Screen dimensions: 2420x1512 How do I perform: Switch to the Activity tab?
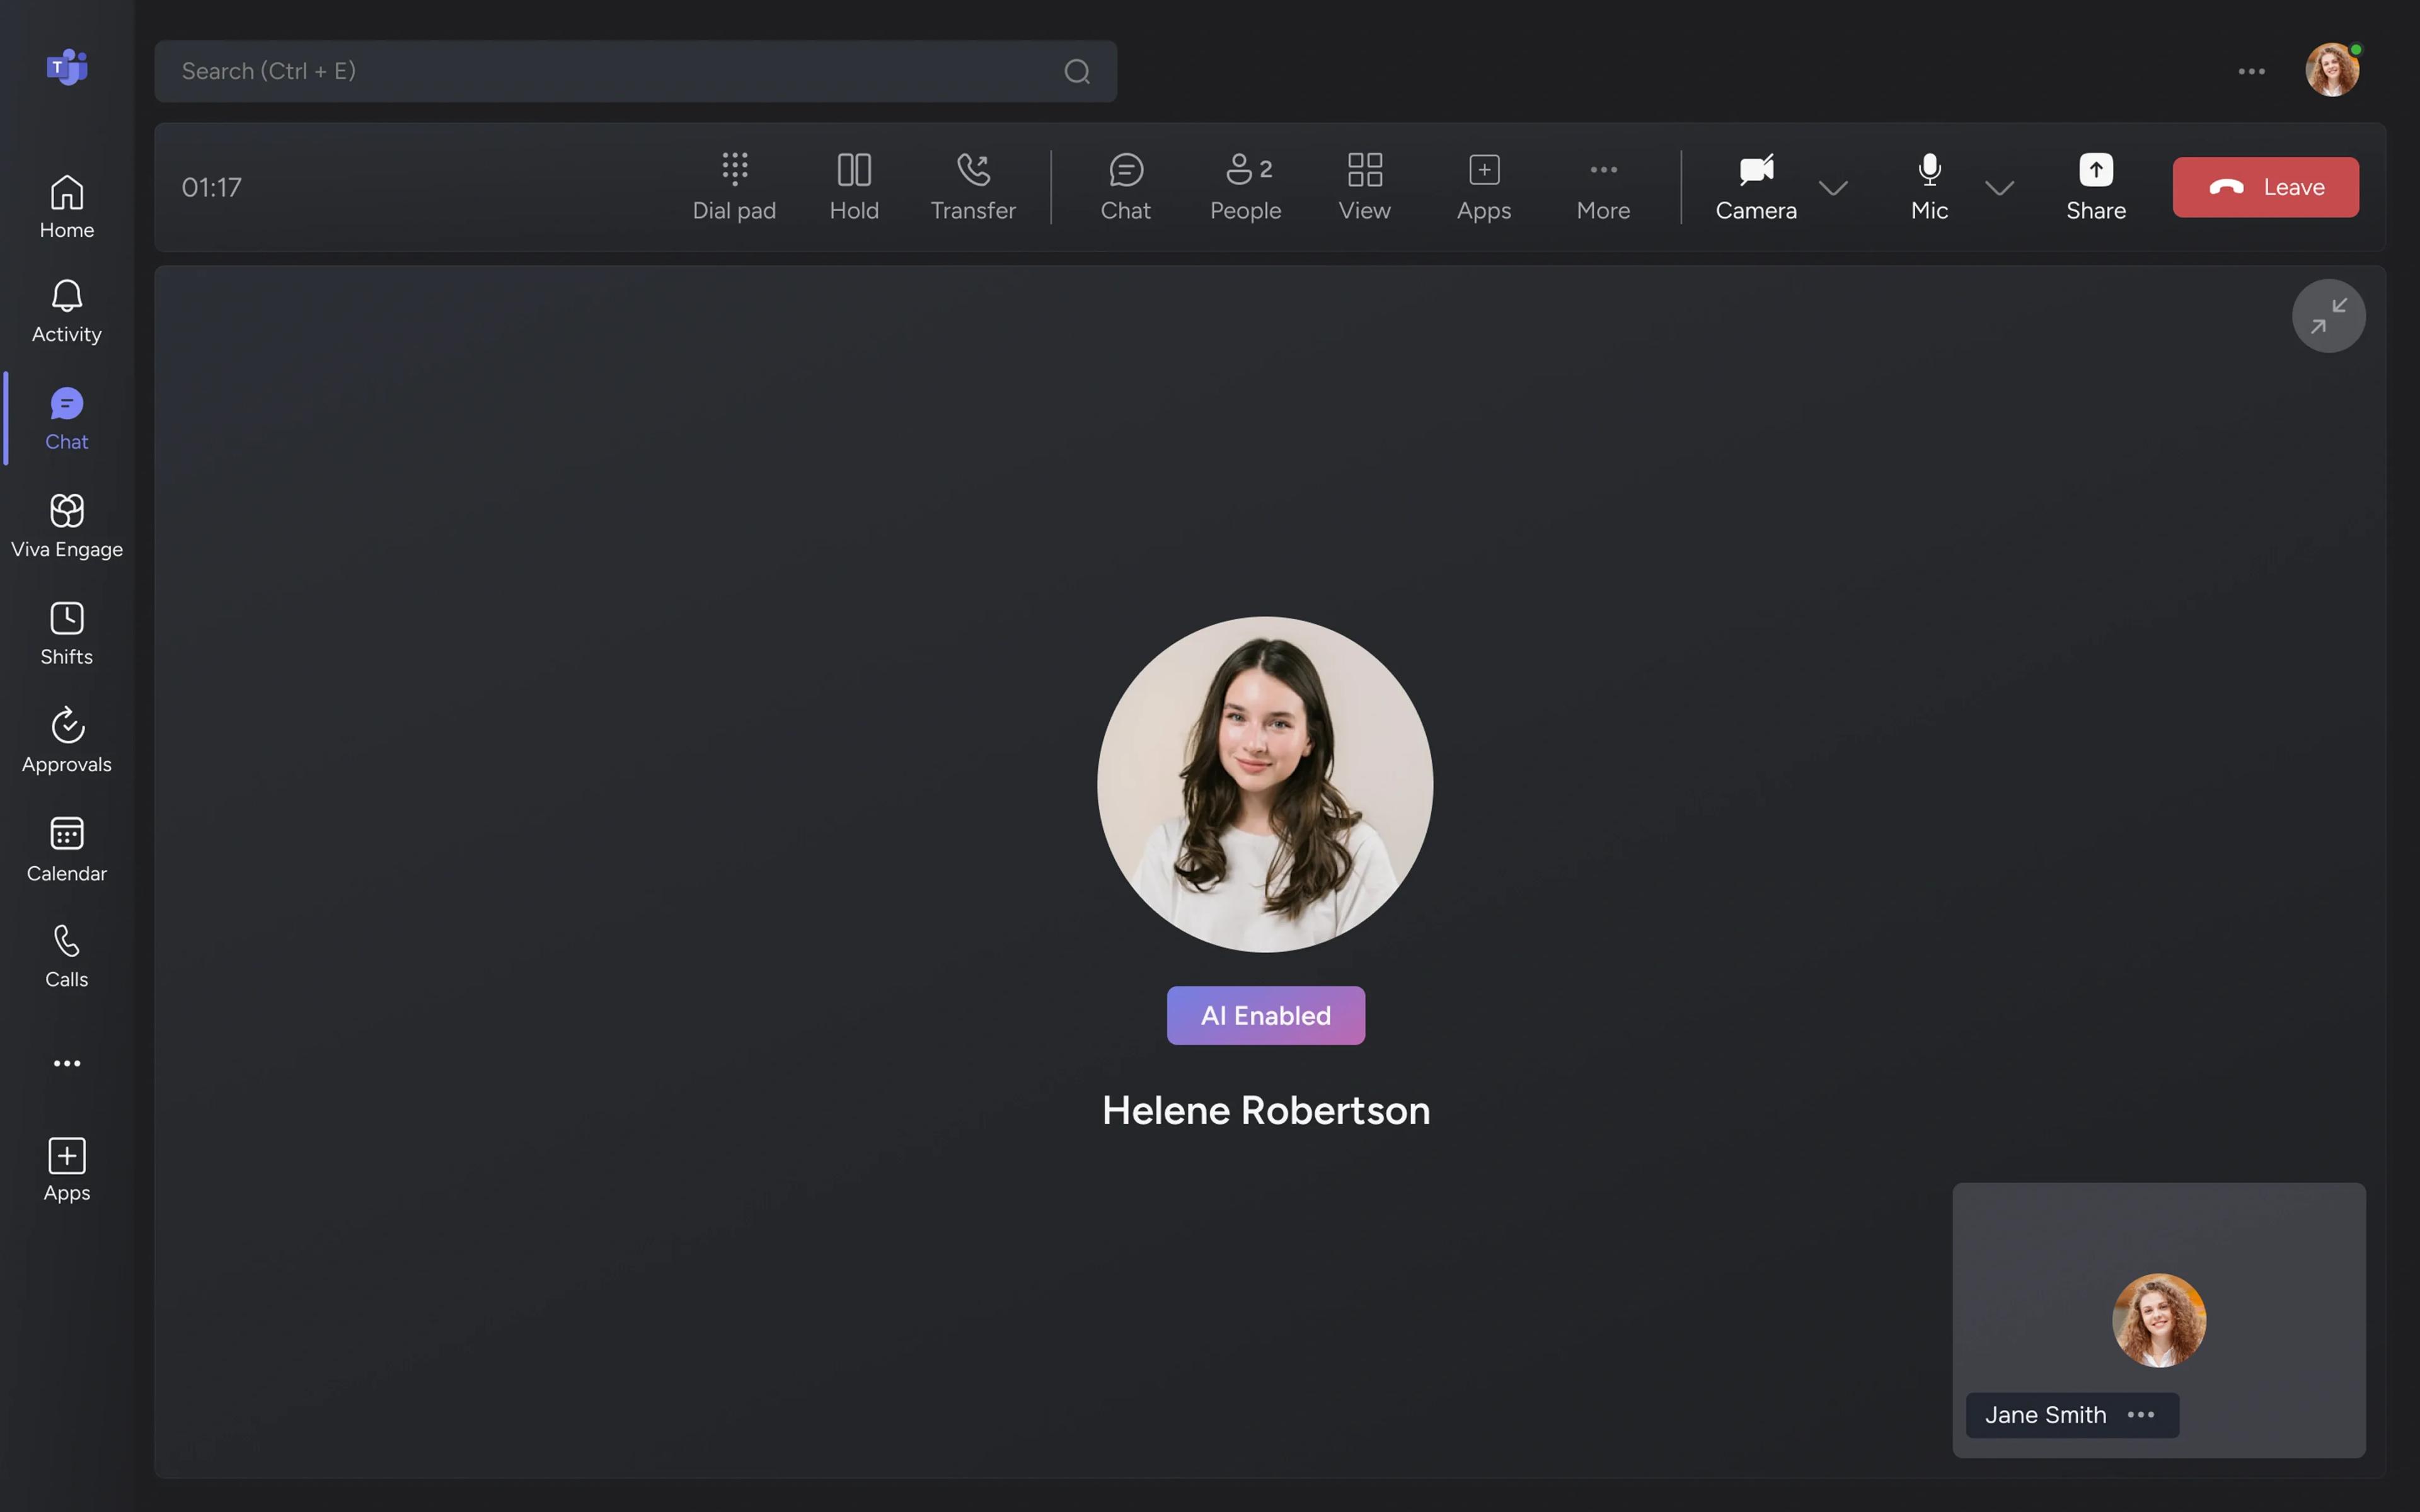tap(66, 311)
